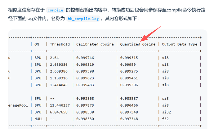Click the red arrow annotation
Viewport: 214px width, 129px height.
click(150, 34)
